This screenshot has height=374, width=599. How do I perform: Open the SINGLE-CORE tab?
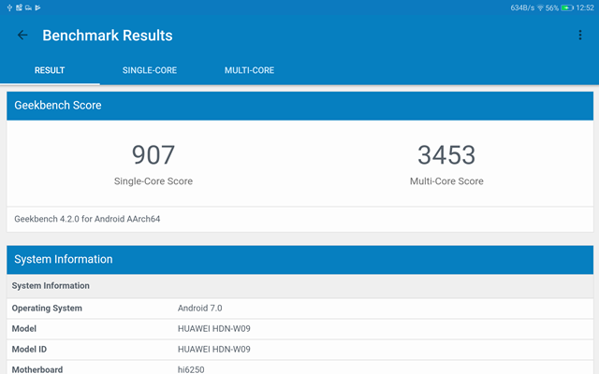pyautogui.click(x=150, y=70)
